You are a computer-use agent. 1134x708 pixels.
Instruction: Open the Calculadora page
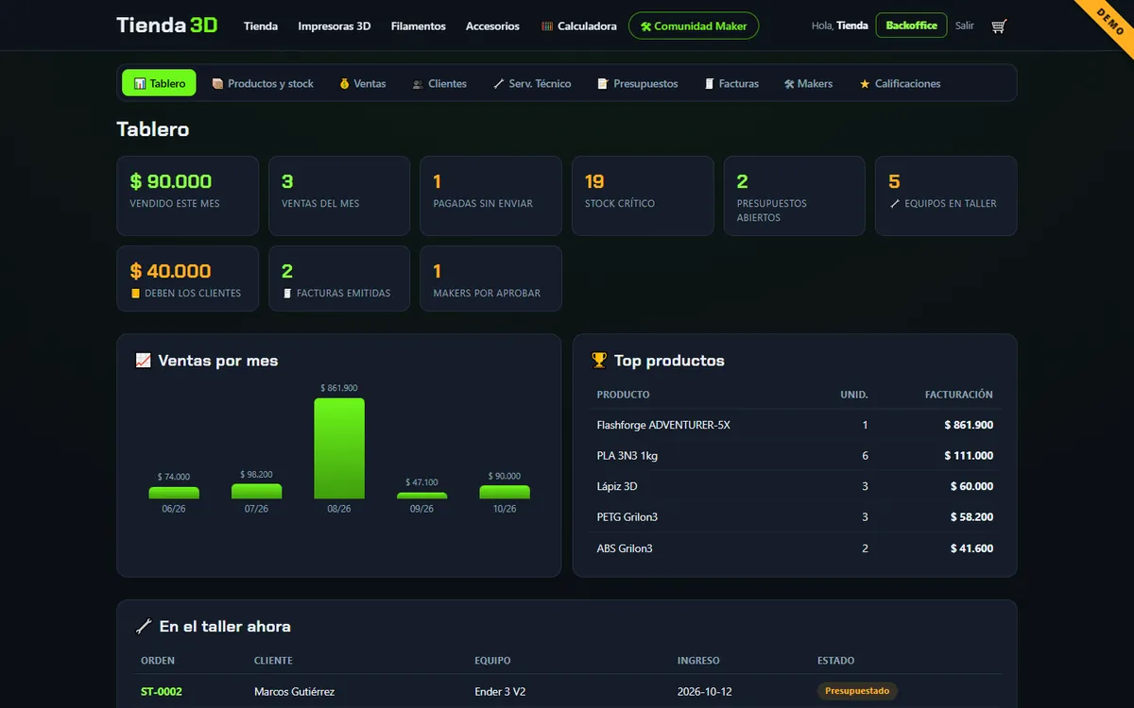point(579,26)
